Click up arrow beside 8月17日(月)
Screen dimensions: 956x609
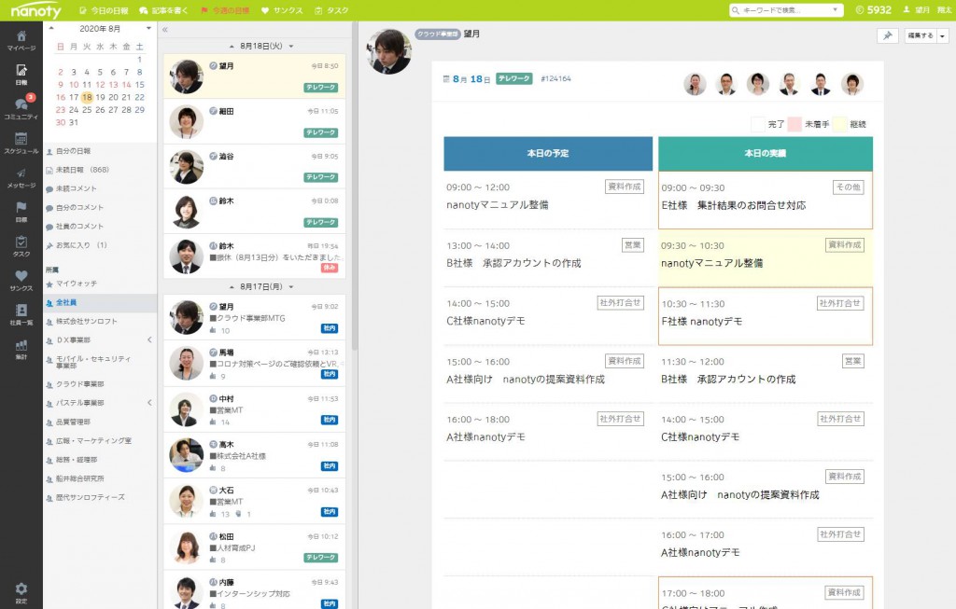pos(232,287)
